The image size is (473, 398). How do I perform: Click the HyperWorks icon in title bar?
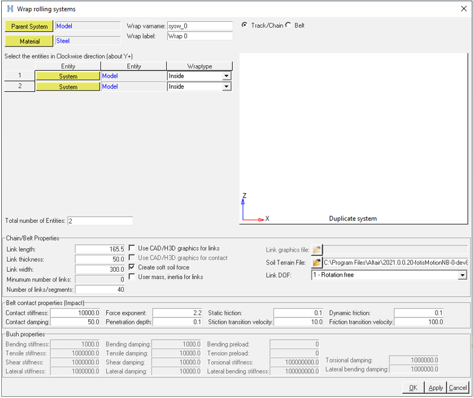tap(10, 9)
